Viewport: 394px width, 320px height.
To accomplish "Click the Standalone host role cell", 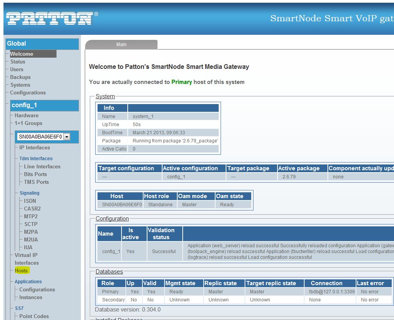I will click(x=160, y=205).
